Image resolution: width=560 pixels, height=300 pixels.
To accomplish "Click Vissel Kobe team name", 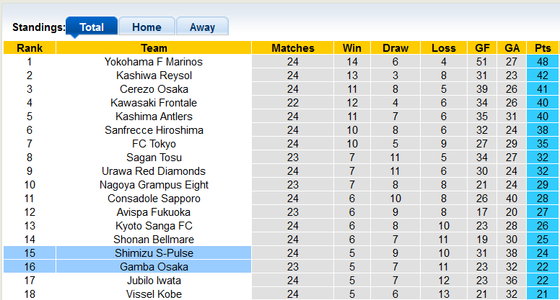I will tap(154, 294).
